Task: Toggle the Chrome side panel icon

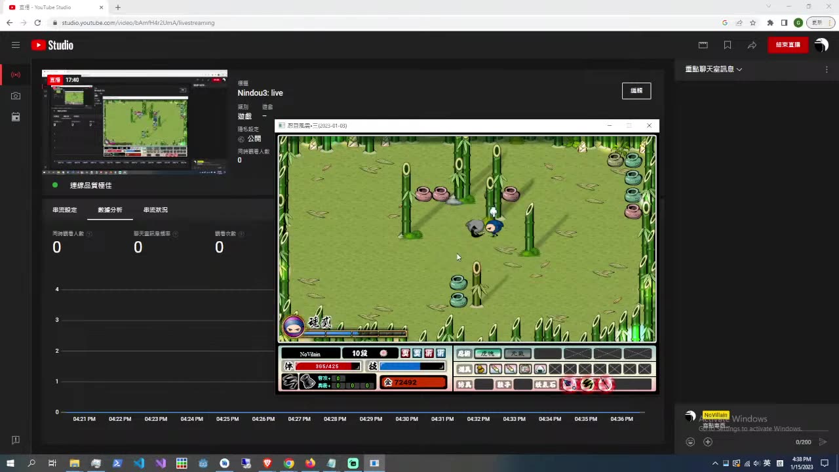Action: click(784, 22)
